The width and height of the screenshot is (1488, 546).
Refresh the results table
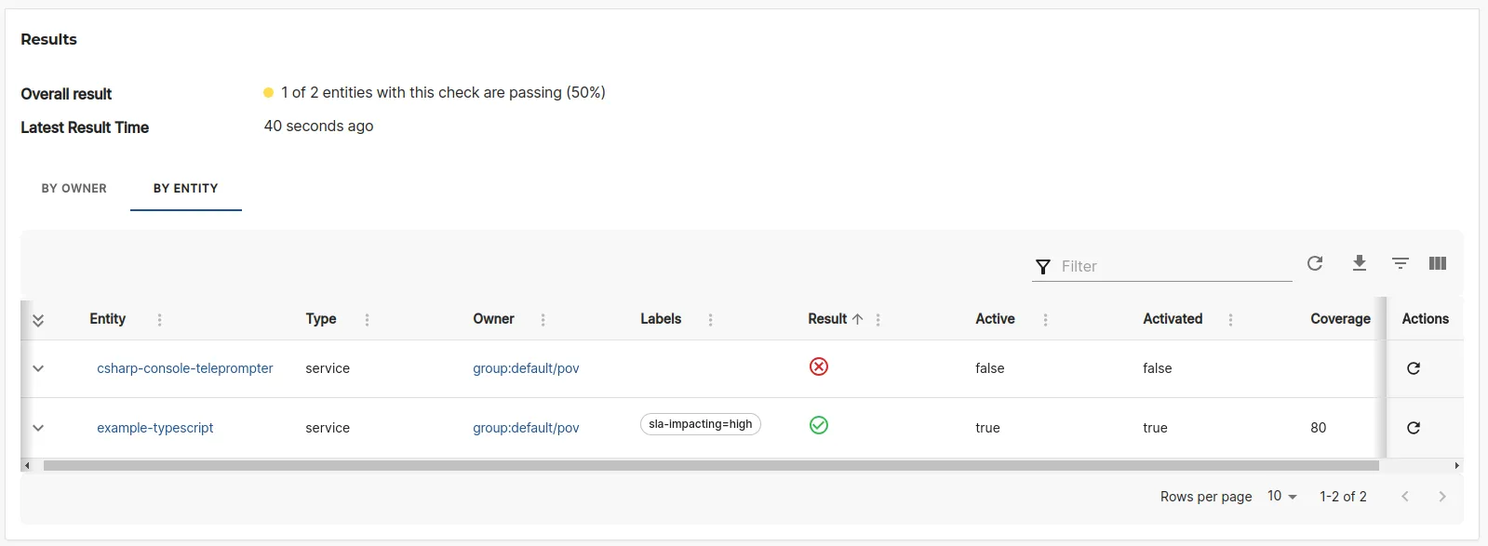coord(1314,264)
